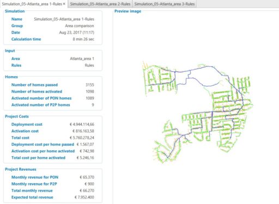
Task: Click the P2P homes value 9
Action: point(93,105)
